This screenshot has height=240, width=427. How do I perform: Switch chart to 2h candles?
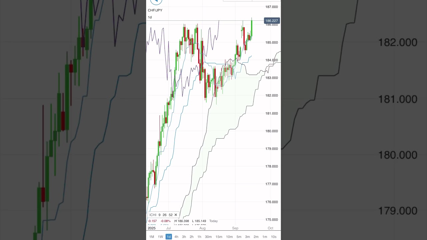point(191,237)
